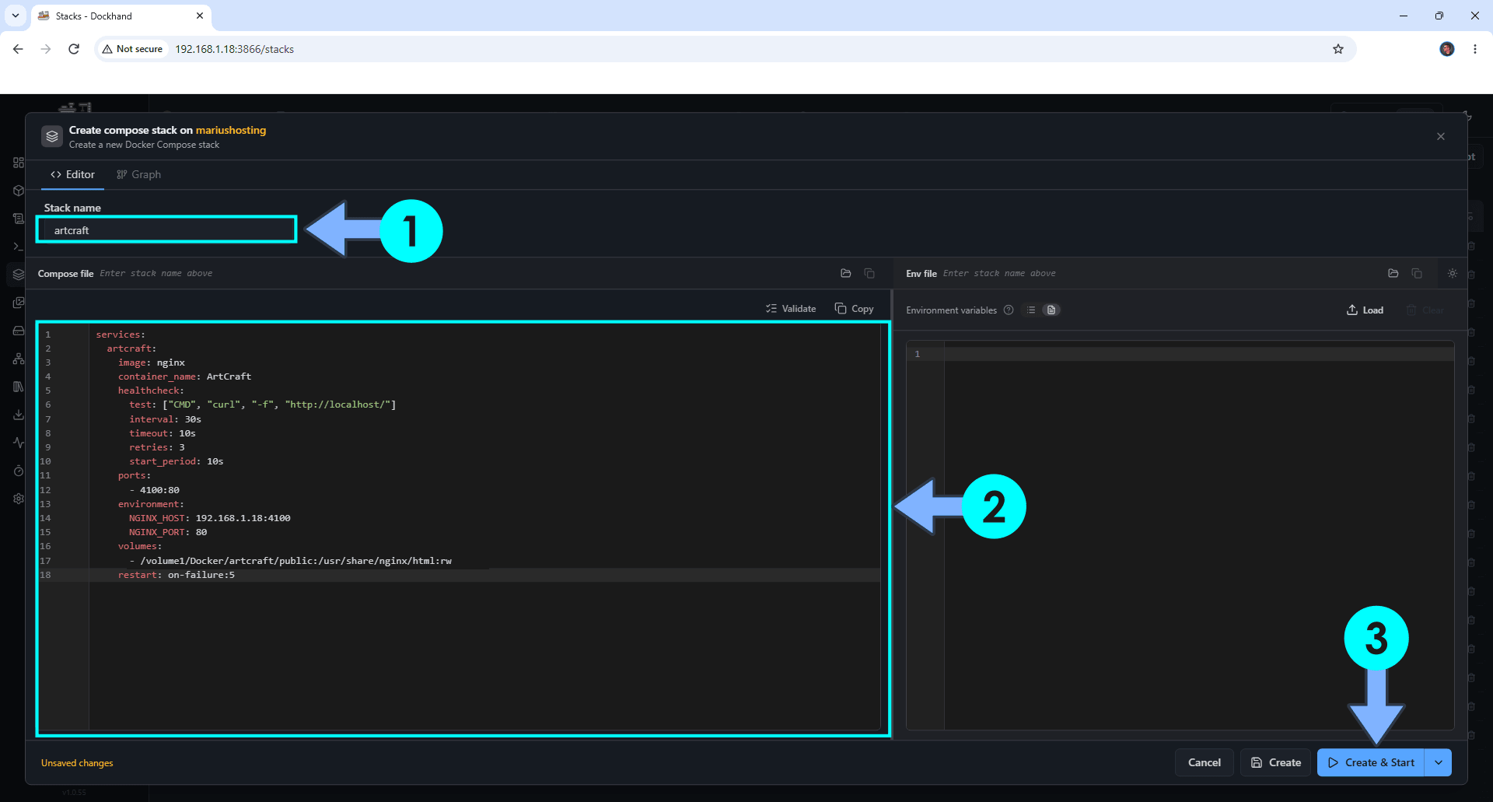Open the Env file folder browse icon
The image size is (1493, 802).
(x=1393, y=273)
